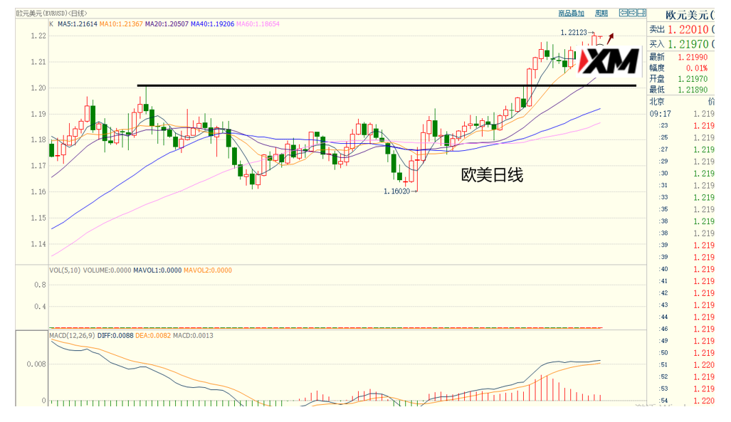The height and width of the screenshot is (422, 731).
Task: Select the MA5:1.21614 indicator label
Action: pyautogui.click(x=78, y=23)
